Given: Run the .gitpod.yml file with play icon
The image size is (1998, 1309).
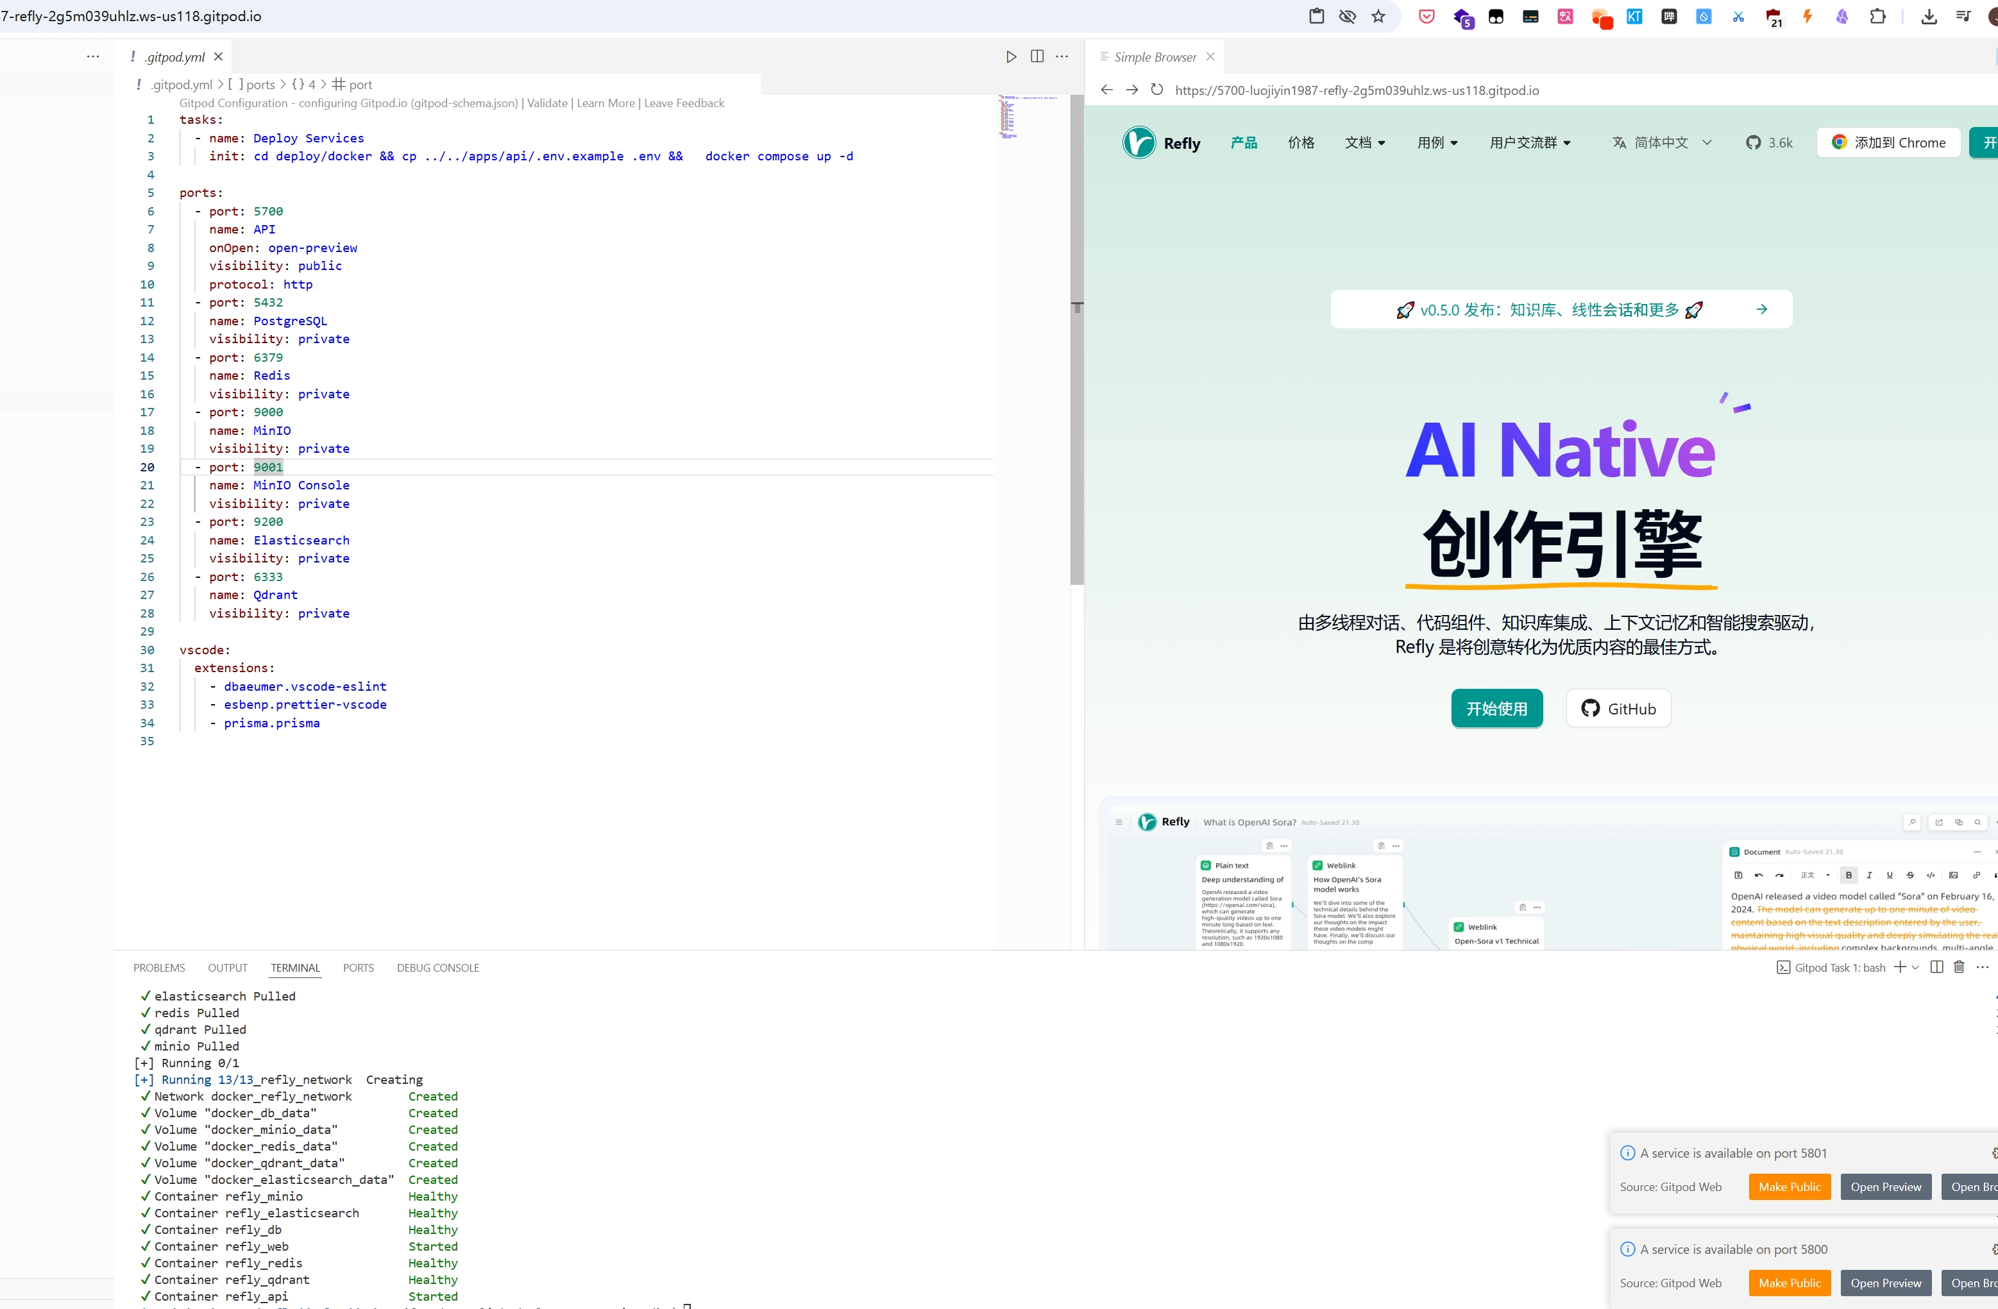Looking at the screenshot, I should pos(1011,56).
